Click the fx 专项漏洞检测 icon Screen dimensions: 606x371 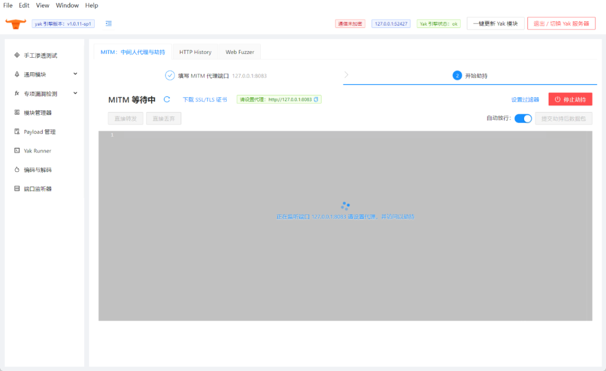pos(17,94)
